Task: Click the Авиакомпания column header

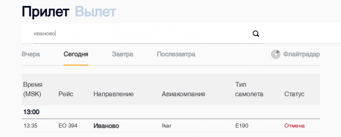Action: click(x=183, y=94)
